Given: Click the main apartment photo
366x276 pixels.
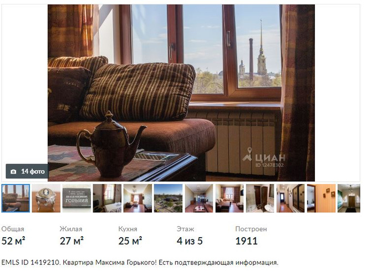Looking at the screenshot, I should (x=181, y=93).
